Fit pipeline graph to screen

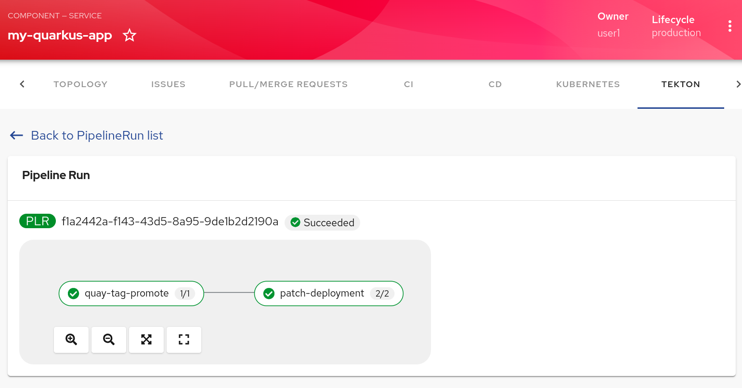pyautogui.click(x=146, y=339)
